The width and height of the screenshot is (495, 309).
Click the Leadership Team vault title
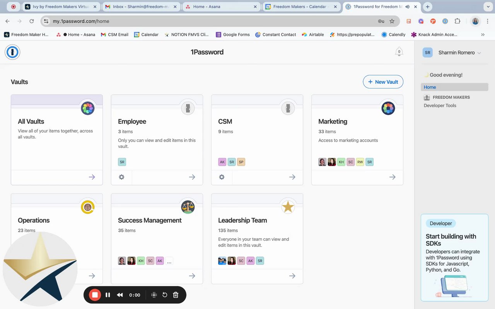click(x=242, y=220)
